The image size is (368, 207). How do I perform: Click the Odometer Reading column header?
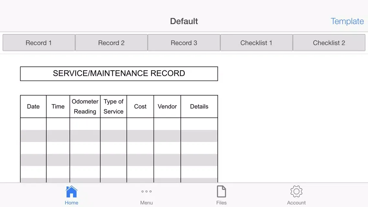[x=85, y=107]
